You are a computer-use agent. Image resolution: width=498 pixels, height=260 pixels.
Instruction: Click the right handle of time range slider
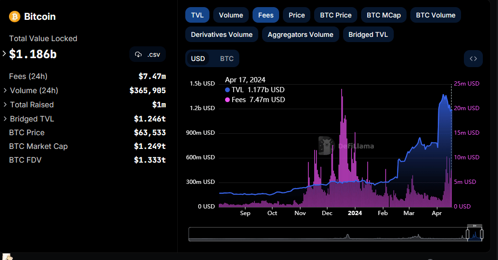(x=481, y=234)
